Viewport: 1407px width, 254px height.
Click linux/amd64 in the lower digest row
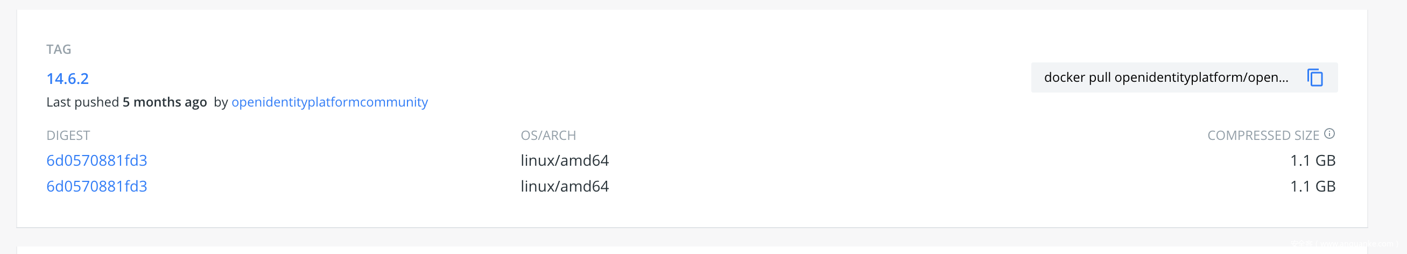[x=564, y=186]
